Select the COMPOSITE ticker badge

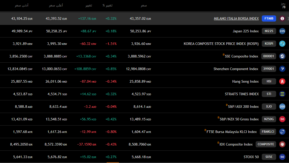pyautogui.click(x=266, y=144)
